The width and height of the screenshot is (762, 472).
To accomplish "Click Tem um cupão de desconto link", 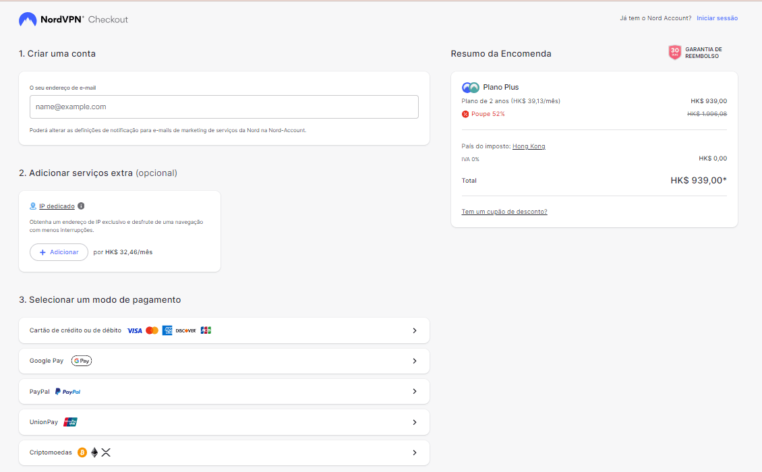I will click(x=504, y=212).
